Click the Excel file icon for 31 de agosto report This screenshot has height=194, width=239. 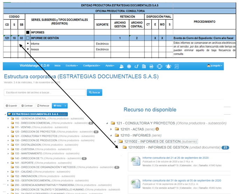point(135,184)
